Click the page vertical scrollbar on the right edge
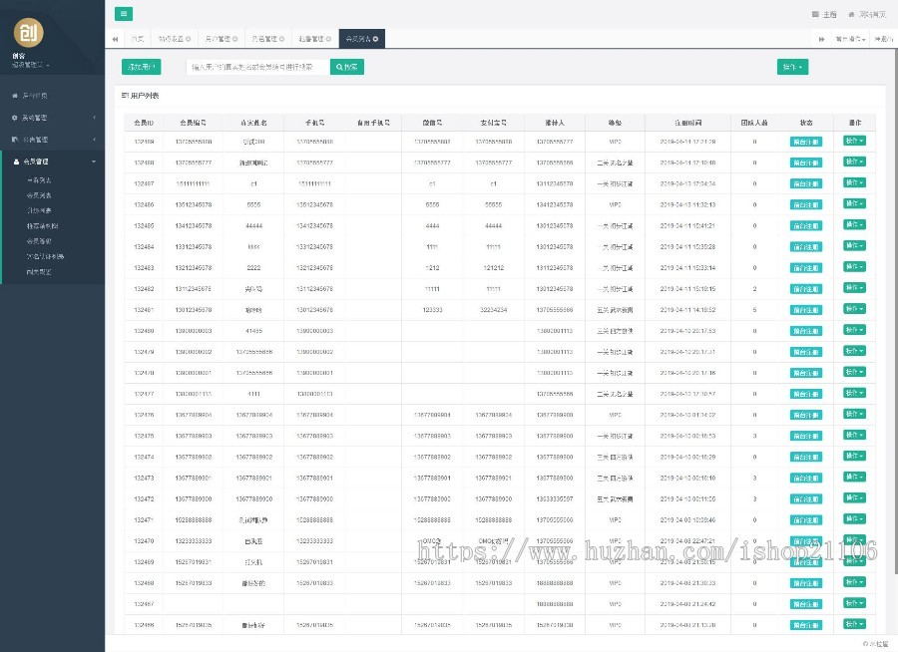Viewport: 898px width, 652px height. click(x=895, y=309)
